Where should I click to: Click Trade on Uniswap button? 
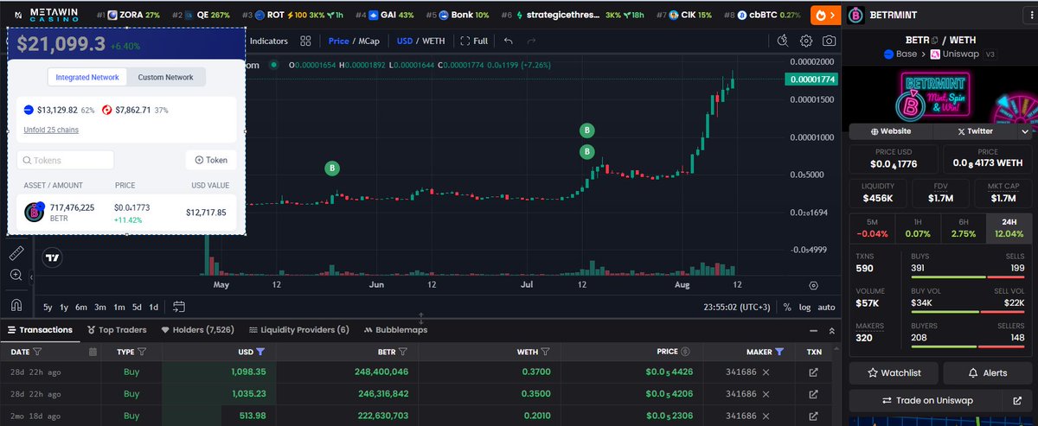tap(926, 401)
